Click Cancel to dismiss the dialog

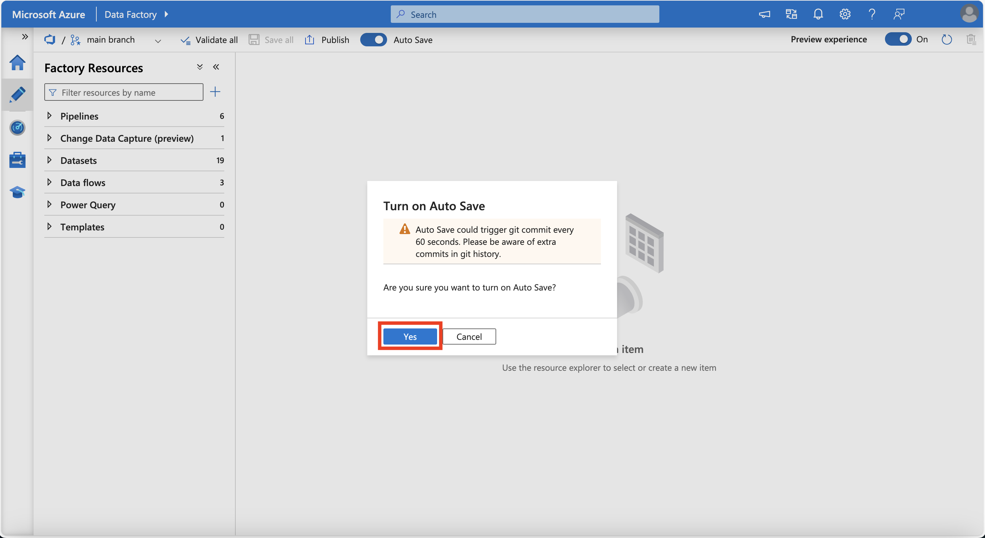(x=469, y=336)
